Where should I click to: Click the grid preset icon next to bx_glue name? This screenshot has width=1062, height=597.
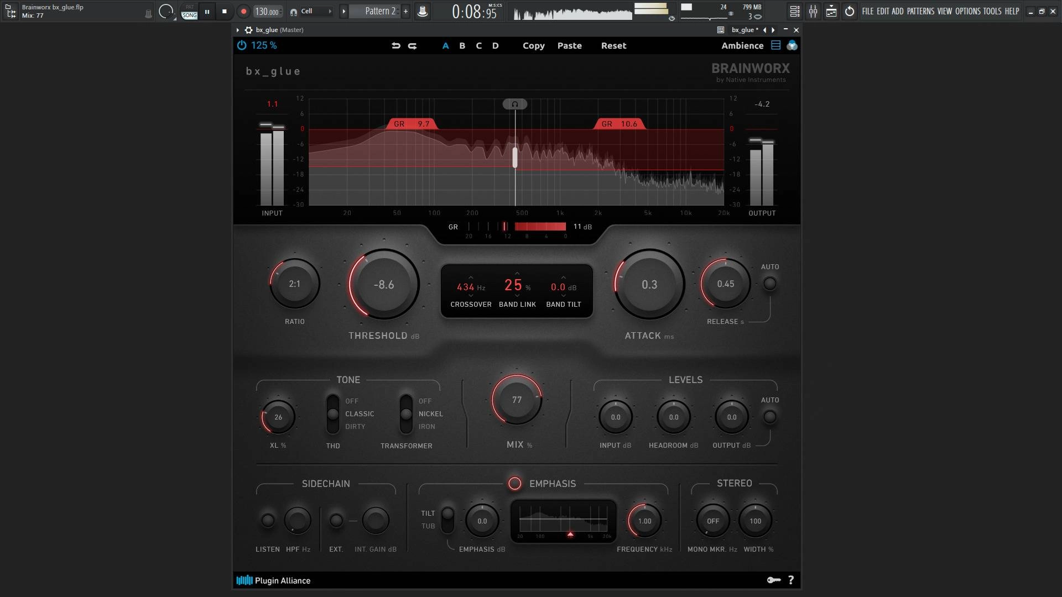pos(721,30)
